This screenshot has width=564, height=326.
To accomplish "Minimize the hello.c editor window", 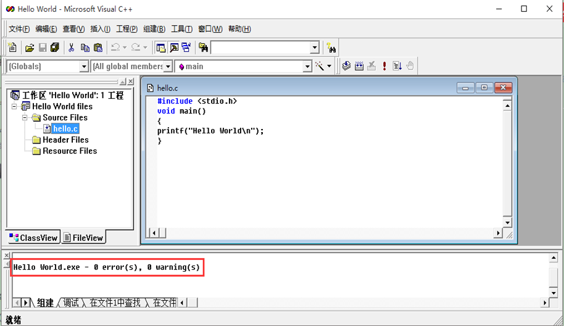I will click(x=465, y=88).
